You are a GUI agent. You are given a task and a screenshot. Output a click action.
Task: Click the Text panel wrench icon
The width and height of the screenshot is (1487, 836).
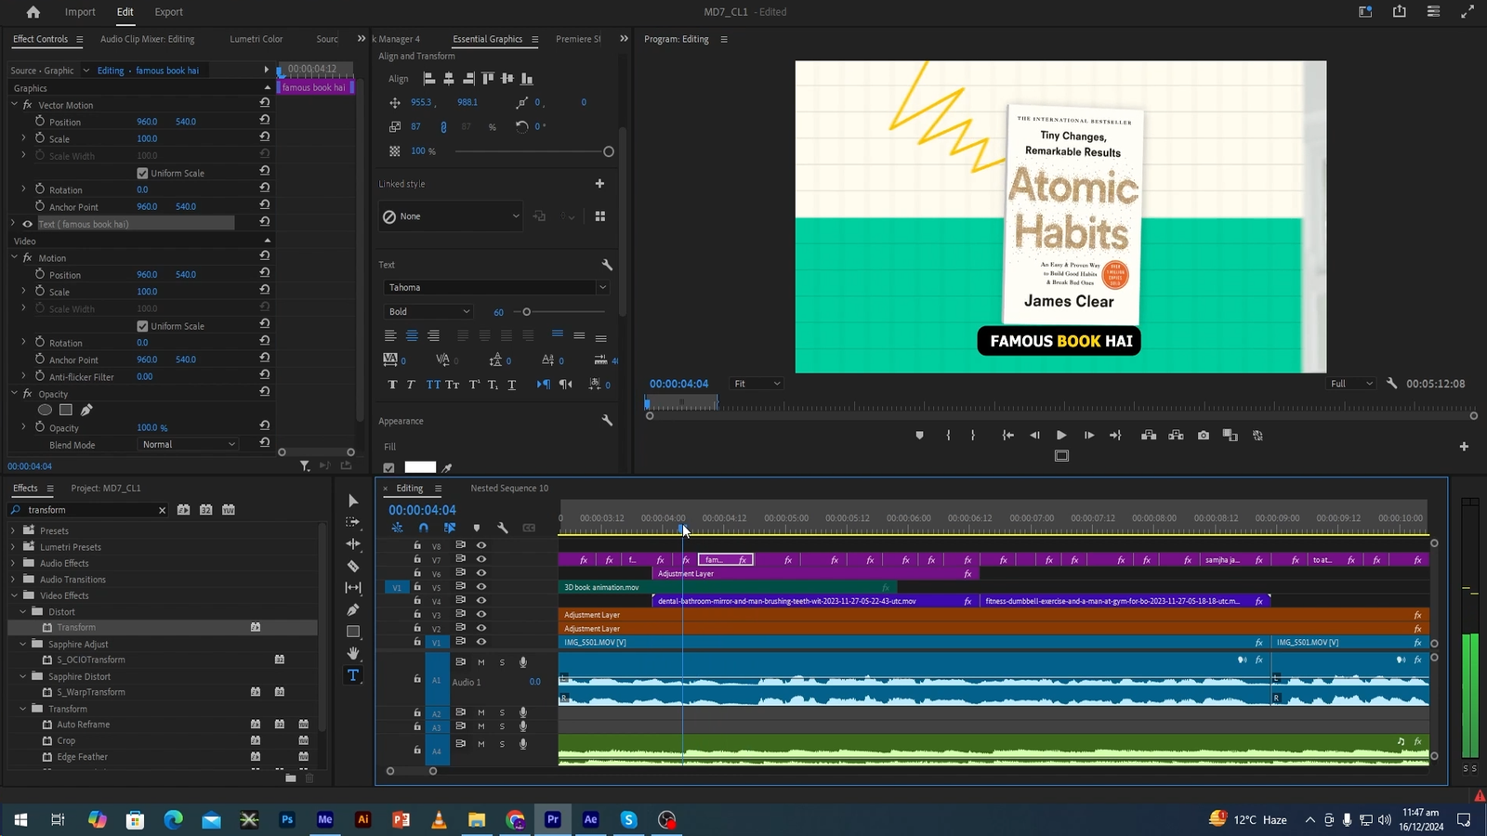[x=607, y=265]
